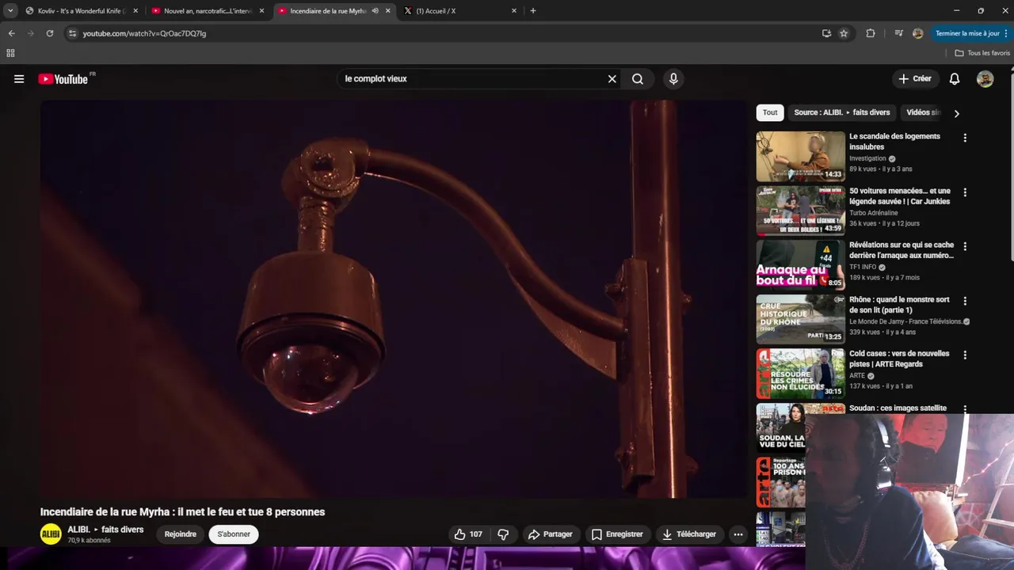
Task: Open Soudan vue du ciel thumbnail
Action: pos(781,428)
